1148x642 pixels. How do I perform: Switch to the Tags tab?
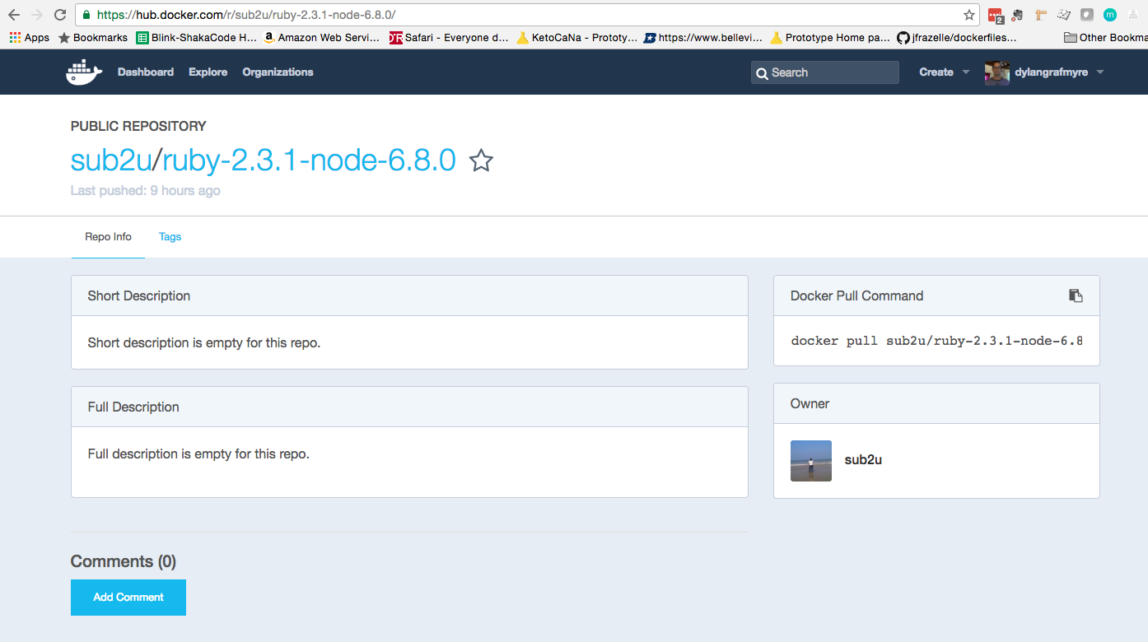pos(170,237)
